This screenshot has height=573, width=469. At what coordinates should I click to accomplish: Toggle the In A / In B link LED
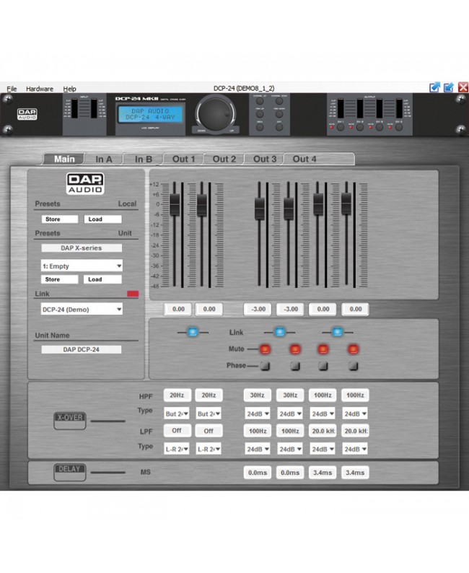(193, 332)
